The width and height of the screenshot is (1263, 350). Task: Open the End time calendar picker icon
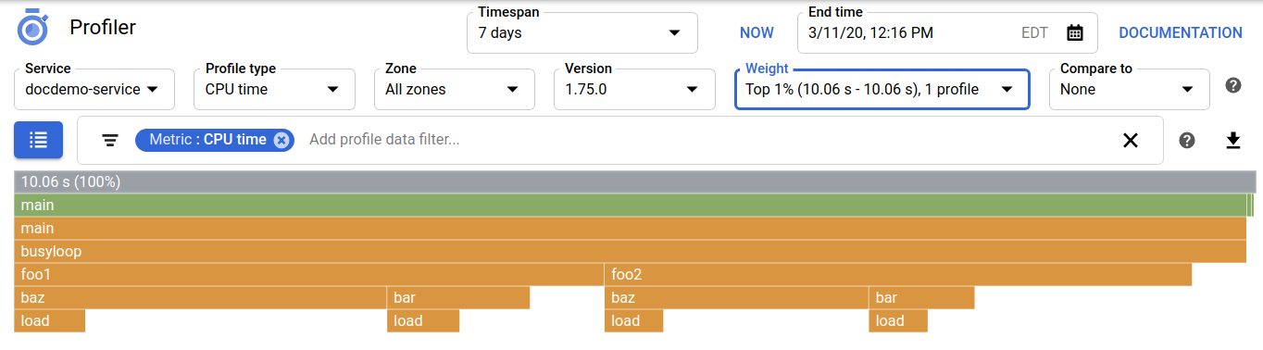click(x=1074, y=33)
